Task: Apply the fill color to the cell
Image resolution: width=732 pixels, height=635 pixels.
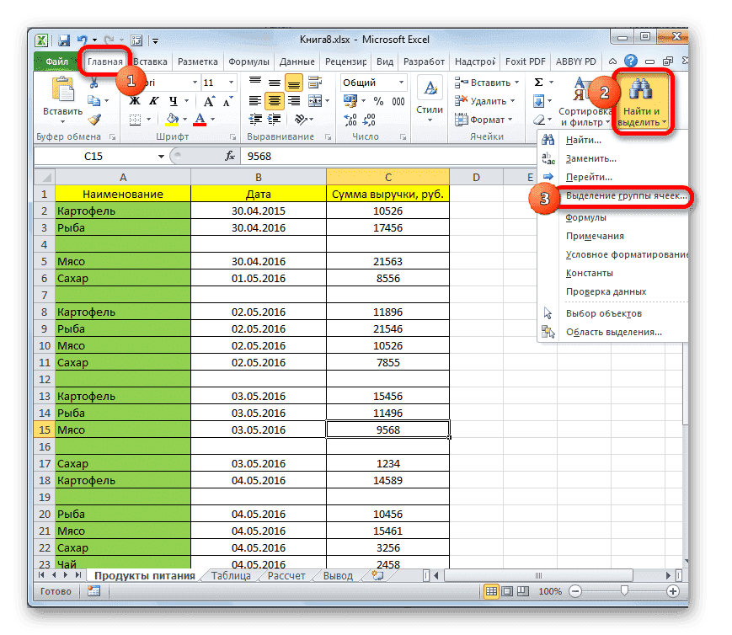Action: pos(170,120)
